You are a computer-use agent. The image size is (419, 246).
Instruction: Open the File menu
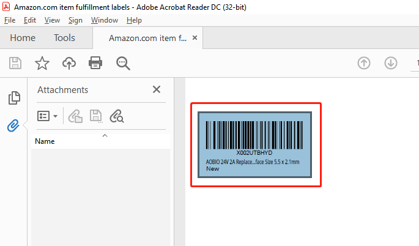[x=10, y=20]
